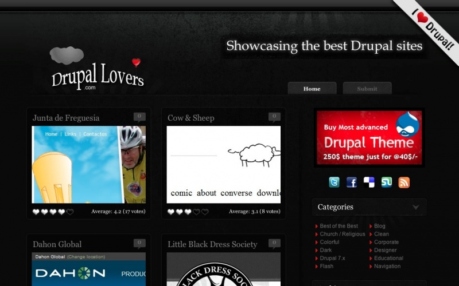Select the Clean category
This screenshot has width=459, height=286.
coord(381,234)
